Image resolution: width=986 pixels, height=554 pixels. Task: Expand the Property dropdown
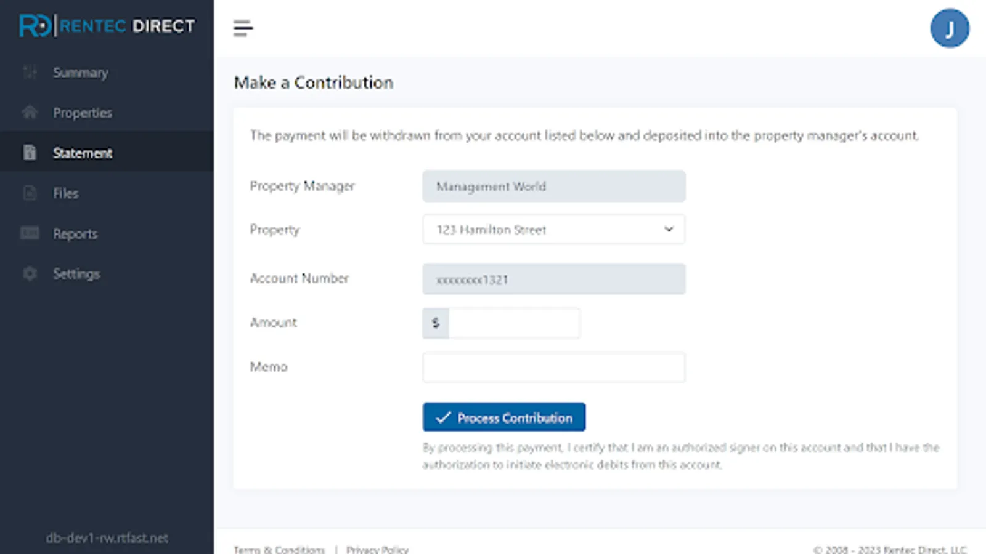[x=553, y=230]
